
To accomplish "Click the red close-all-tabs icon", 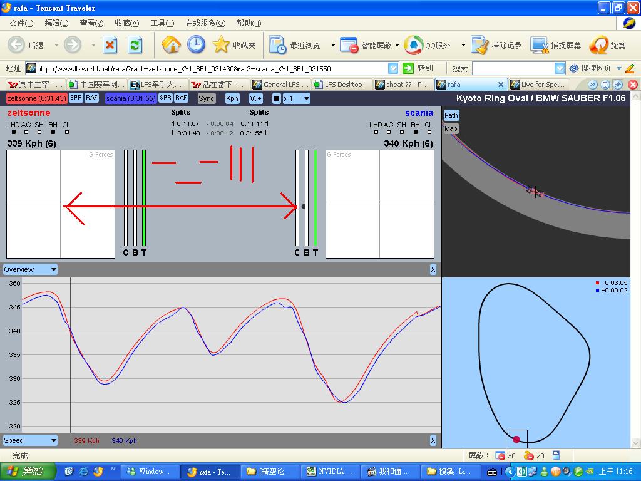I will pos(633,85).
